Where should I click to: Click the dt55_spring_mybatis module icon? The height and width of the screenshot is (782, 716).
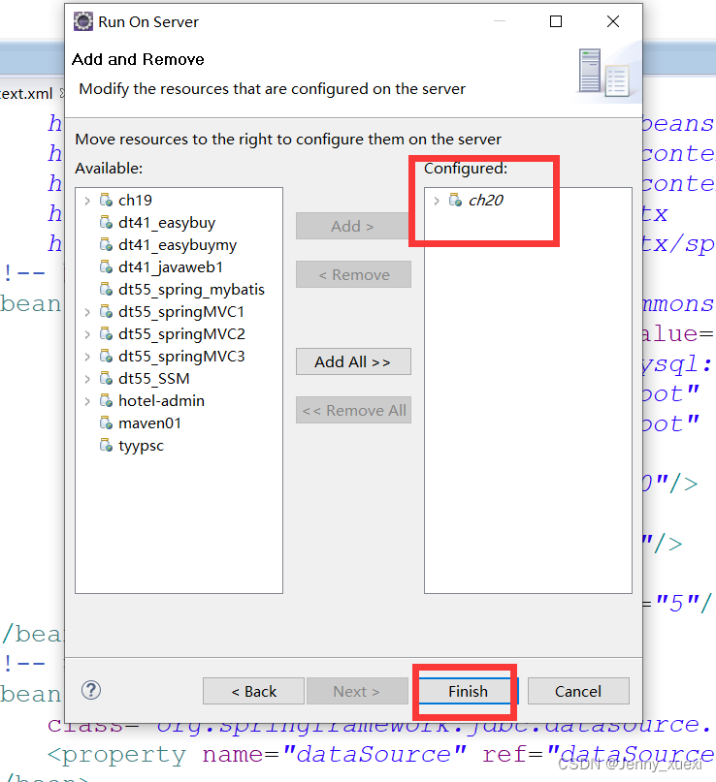(x=106, y=290)
